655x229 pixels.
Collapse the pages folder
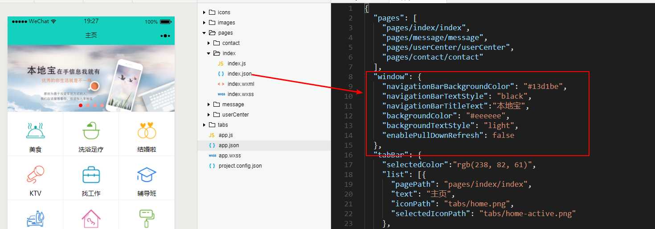tap(205, 33)
